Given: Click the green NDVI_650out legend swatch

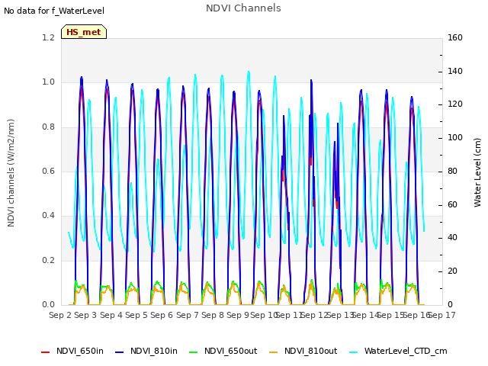Looking at the screenshot, I should tap(193, 352).
